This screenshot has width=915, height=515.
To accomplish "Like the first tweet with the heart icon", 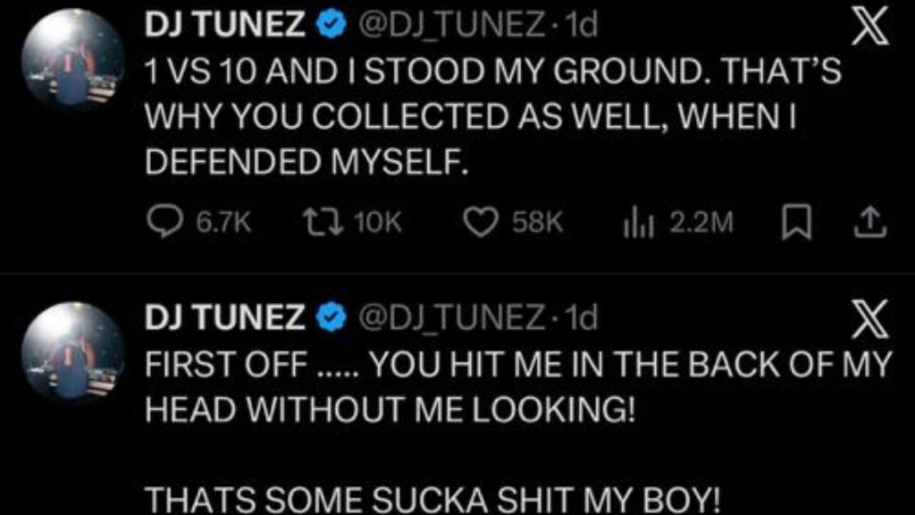I will tap(483, 224).
